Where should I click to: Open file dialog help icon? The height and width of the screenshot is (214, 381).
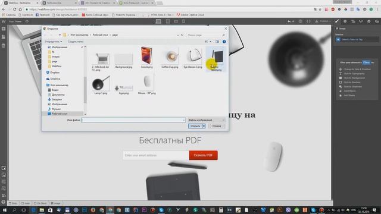click(x=224, y=42)
